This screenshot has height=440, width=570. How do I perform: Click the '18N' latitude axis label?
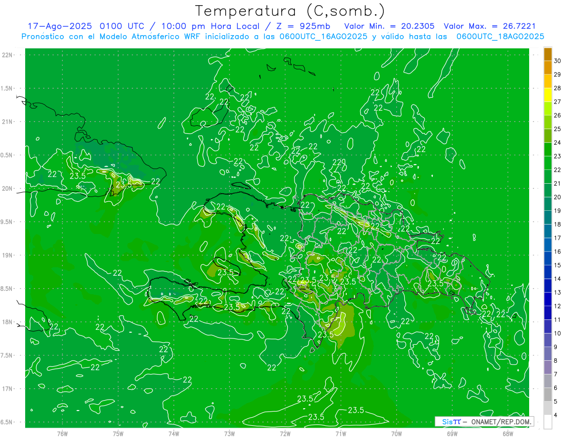[x=8, y=322]
